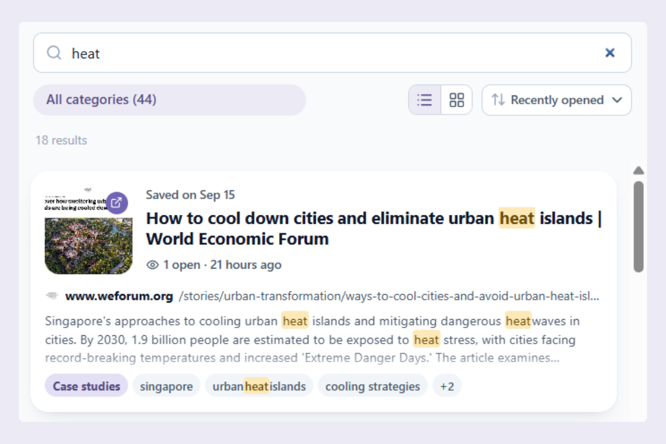Click the scrollbar up arrow

pos(639,170)
